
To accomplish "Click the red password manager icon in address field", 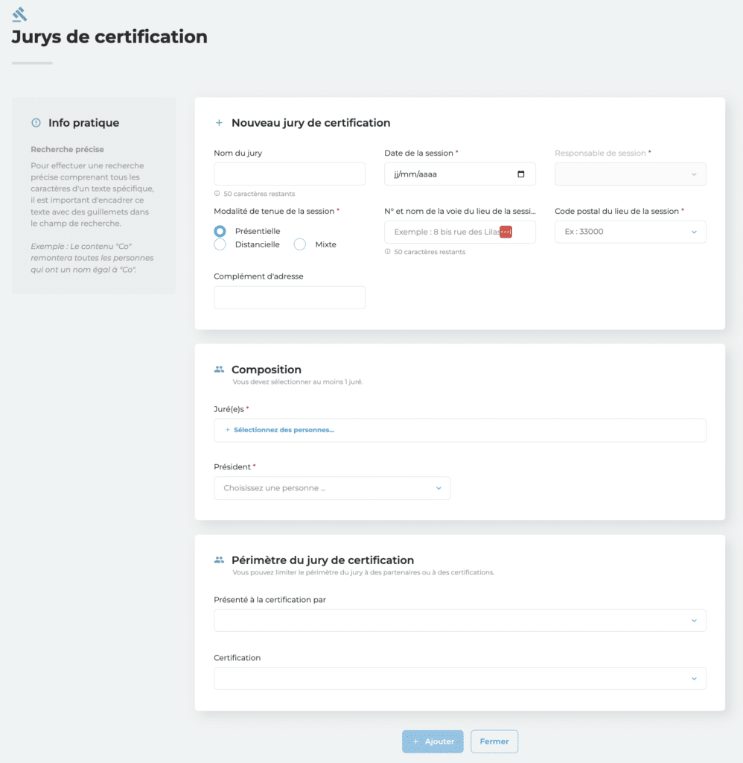I will click(x=506, y=232).
